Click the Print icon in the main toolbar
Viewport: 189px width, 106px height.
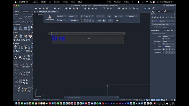(66, 9)
